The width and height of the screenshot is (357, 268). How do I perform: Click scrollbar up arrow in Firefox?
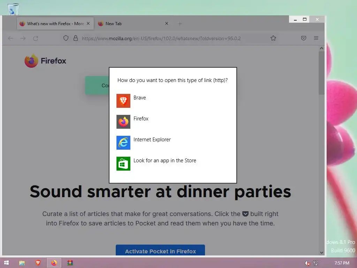321,48
